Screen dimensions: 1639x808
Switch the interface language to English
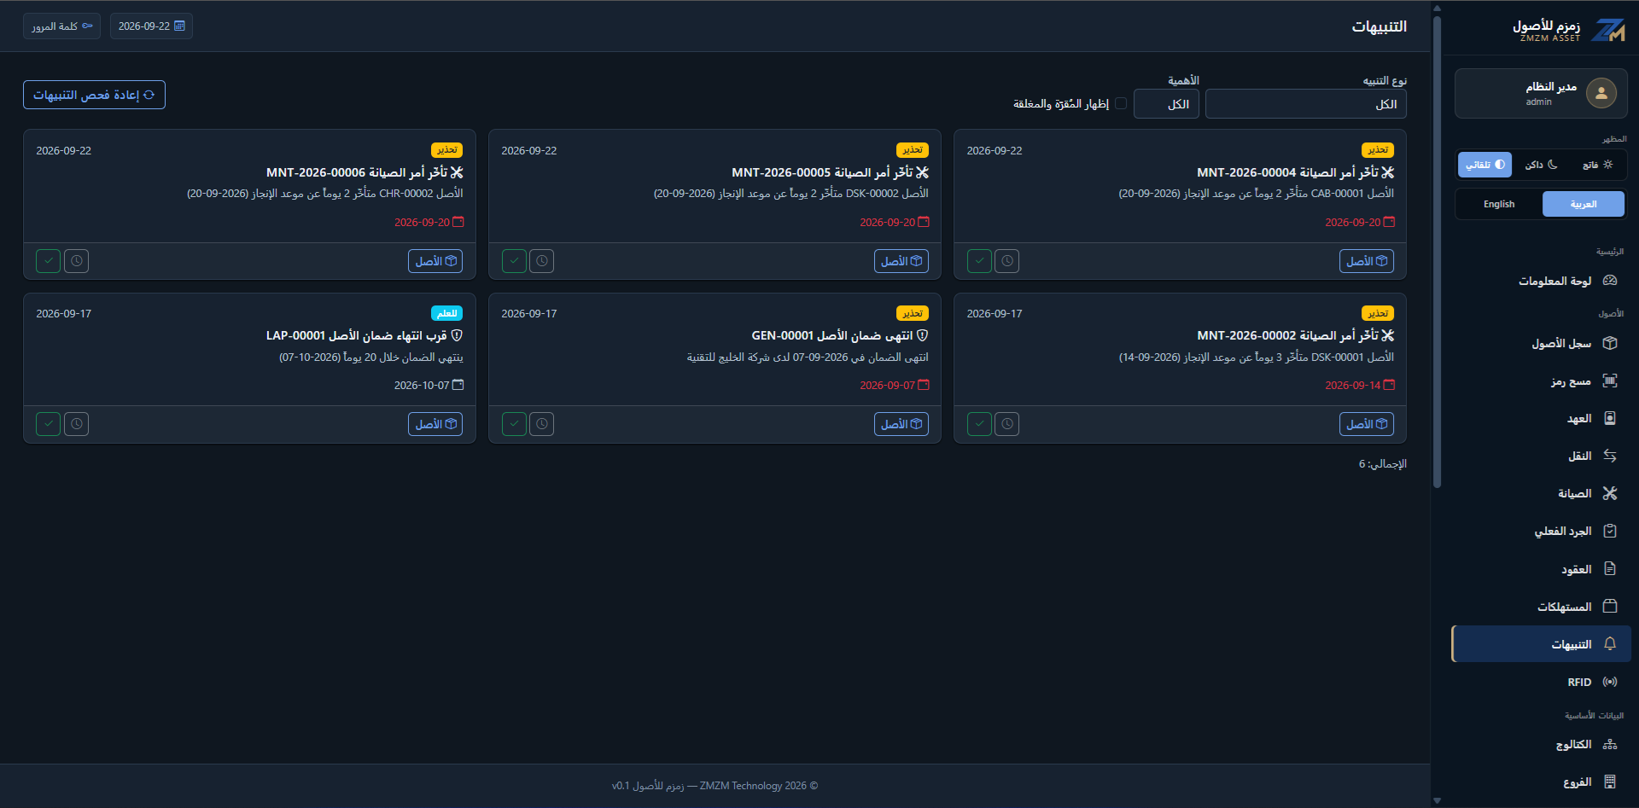(x=1499, y=204)
